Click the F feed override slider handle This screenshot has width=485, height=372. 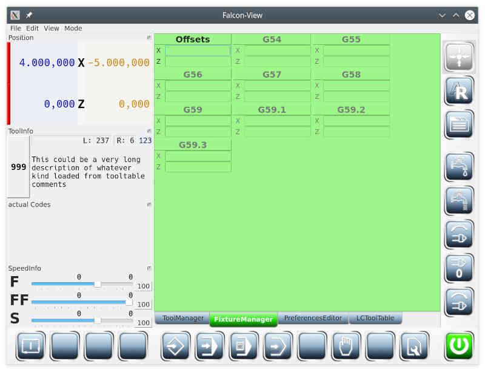point(98,284)
